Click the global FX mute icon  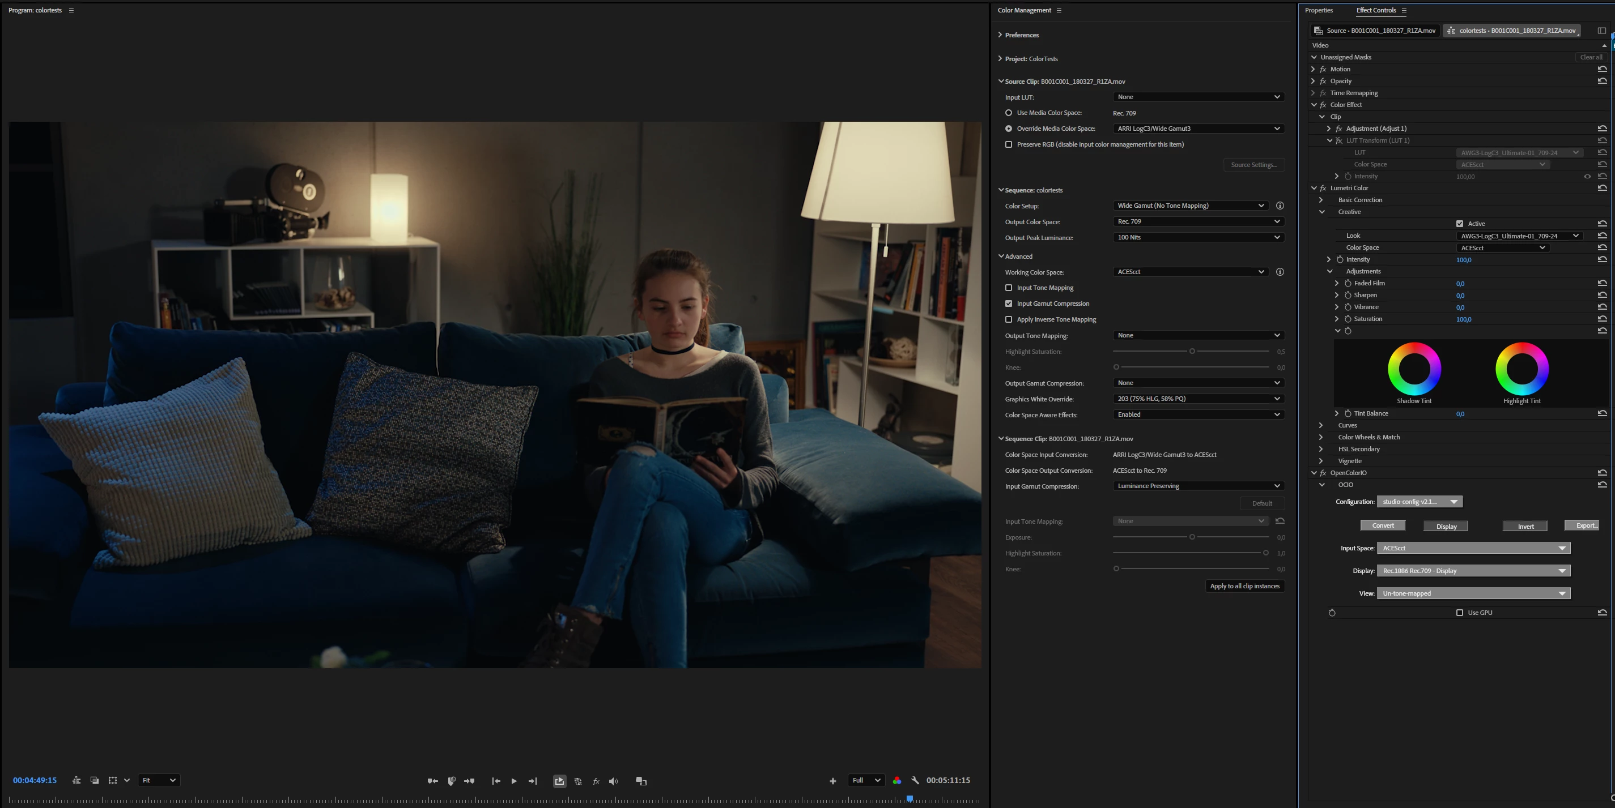coord(596,781)
